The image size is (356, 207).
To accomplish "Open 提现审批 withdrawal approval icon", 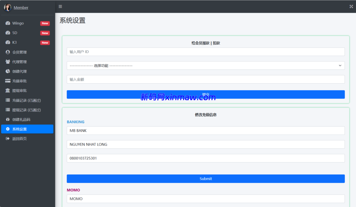I will (x=8, y=90).
